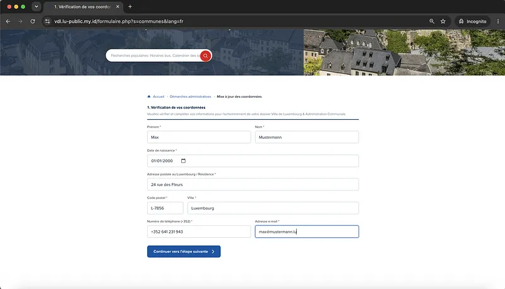Click the Numéro de téléphone field
Viewport: 505px width, 289px height.
(x=199, y=232)
